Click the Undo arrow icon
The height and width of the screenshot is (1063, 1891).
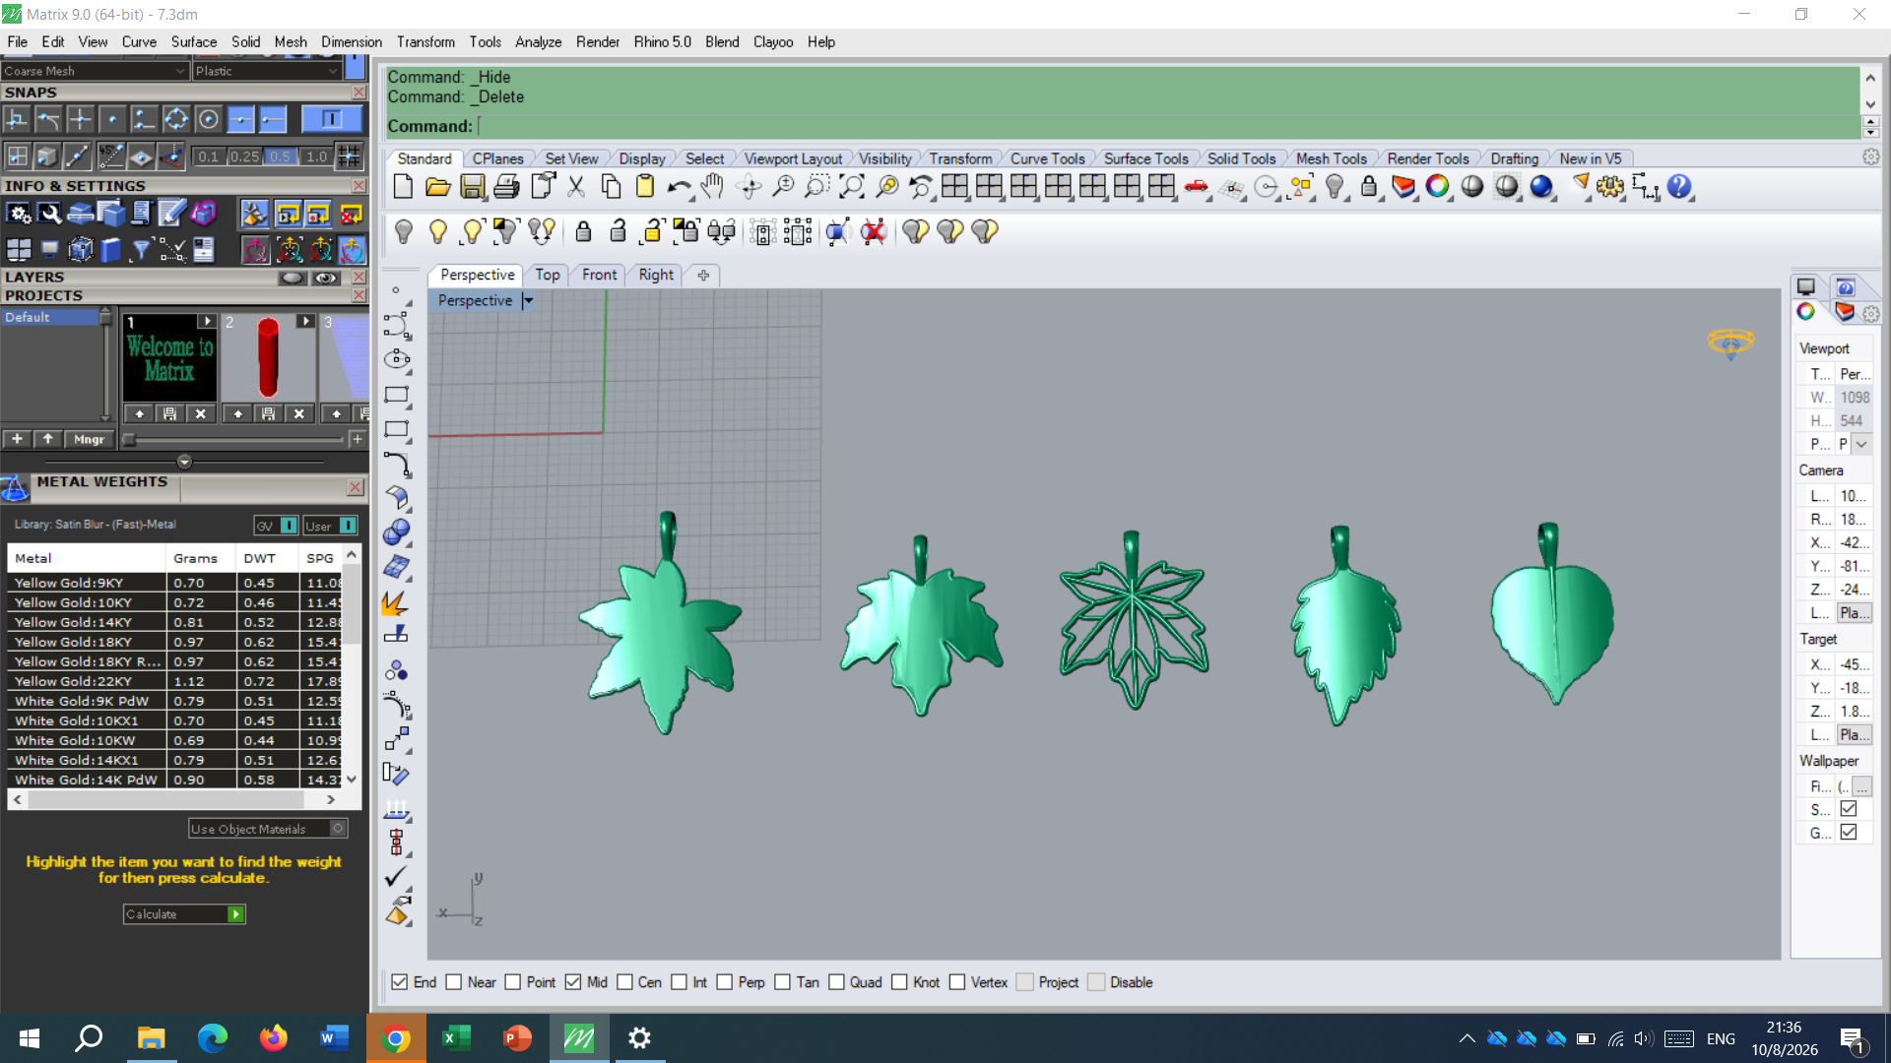pyautogui.click(x=680, y=187)
